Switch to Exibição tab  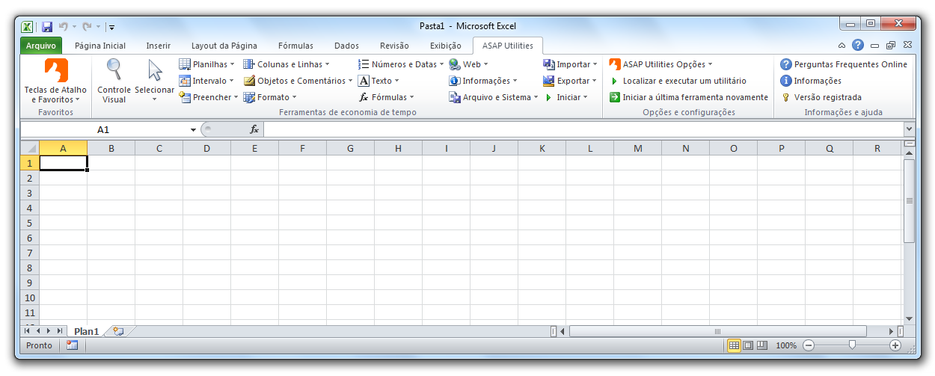(x=446, y=46)
